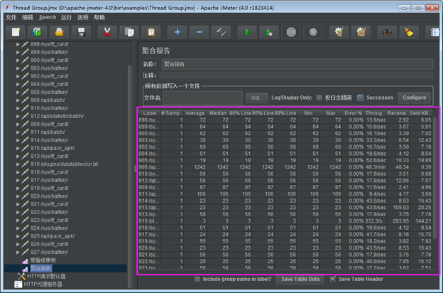Image resolution: width=443 pixels, height=293 pixels.
Task: Expand the 916 /plugins/datatables/cn.txt node
Action: click(x=18, y=164)
